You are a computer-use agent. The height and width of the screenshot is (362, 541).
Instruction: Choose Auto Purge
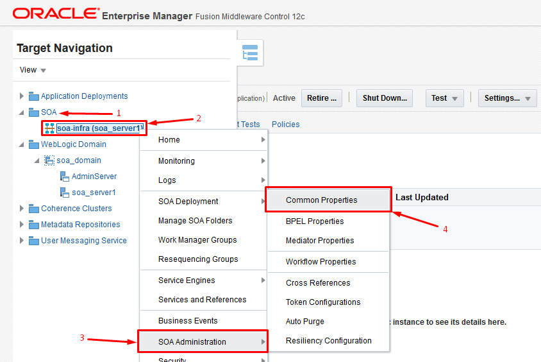(x=328, y=322)
